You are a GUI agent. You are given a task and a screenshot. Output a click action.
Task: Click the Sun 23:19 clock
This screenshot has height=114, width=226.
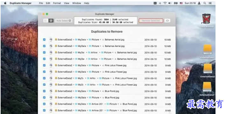pos(190,3)
